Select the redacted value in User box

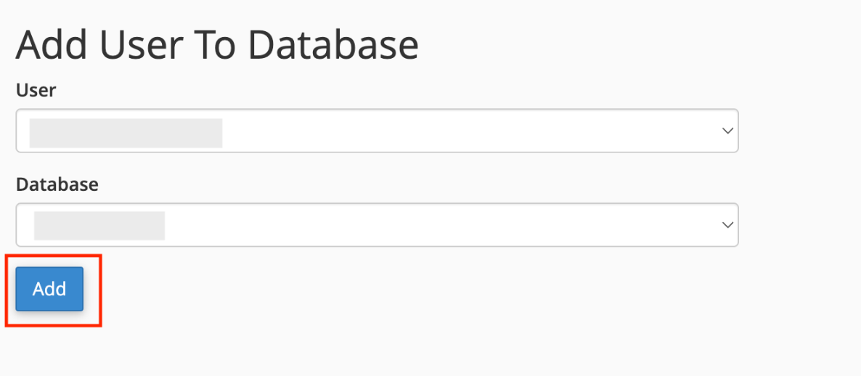pyautogui.click(x=126, y=133)
